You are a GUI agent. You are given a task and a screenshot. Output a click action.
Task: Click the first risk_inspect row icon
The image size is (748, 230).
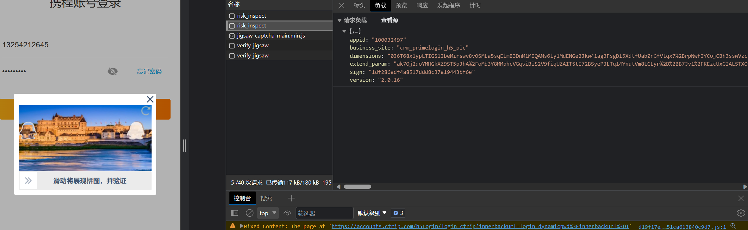coord(232,16)
